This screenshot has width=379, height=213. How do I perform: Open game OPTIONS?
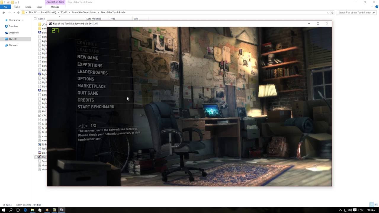pyautogui.click(x=86, y=79)
